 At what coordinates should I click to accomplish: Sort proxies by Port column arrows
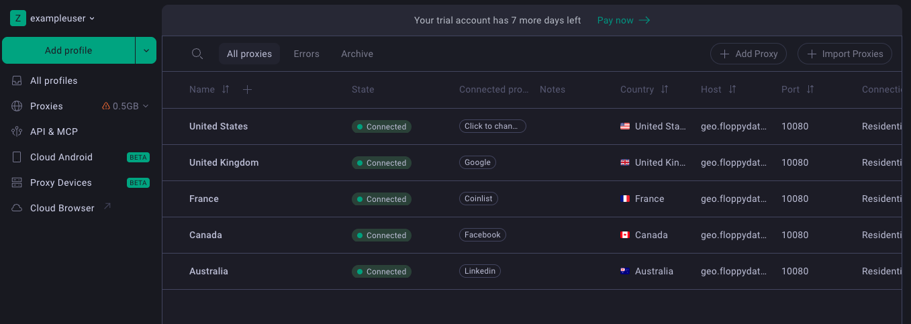click(x=810, y=89)
